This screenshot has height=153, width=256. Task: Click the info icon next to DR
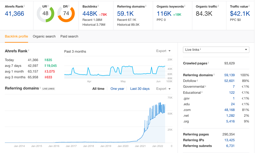coord(69,6)
